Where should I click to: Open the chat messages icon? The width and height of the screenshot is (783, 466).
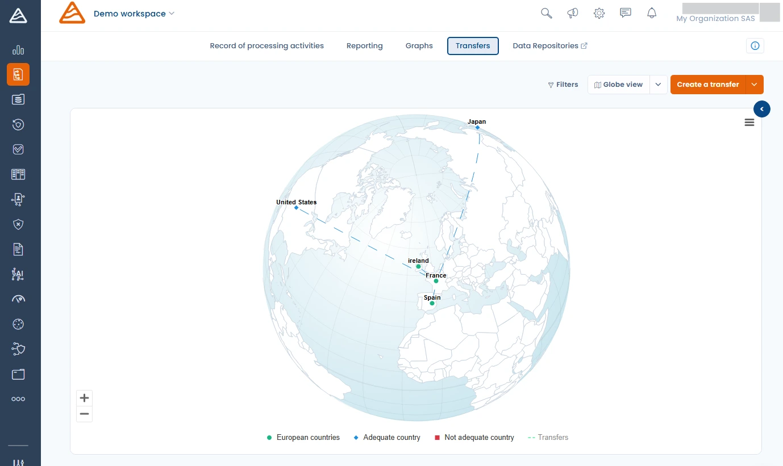point(625,12)
